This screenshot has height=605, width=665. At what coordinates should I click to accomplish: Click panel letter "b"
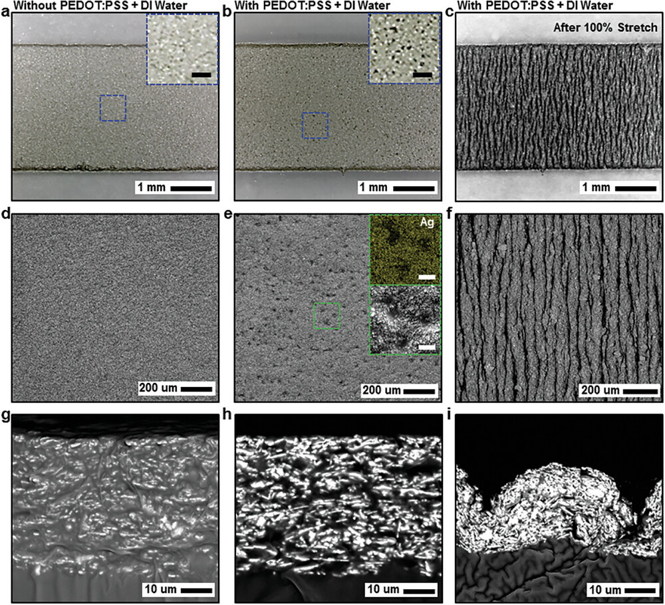227,11
